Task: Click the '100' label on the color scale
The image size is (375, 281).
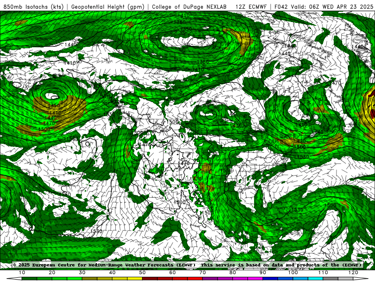Action: 293,273
